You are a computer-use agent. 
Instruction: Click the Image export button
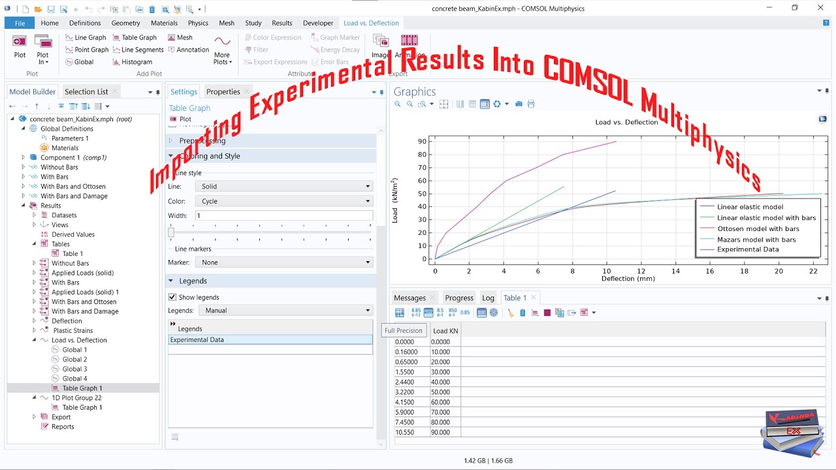[380, 46]
